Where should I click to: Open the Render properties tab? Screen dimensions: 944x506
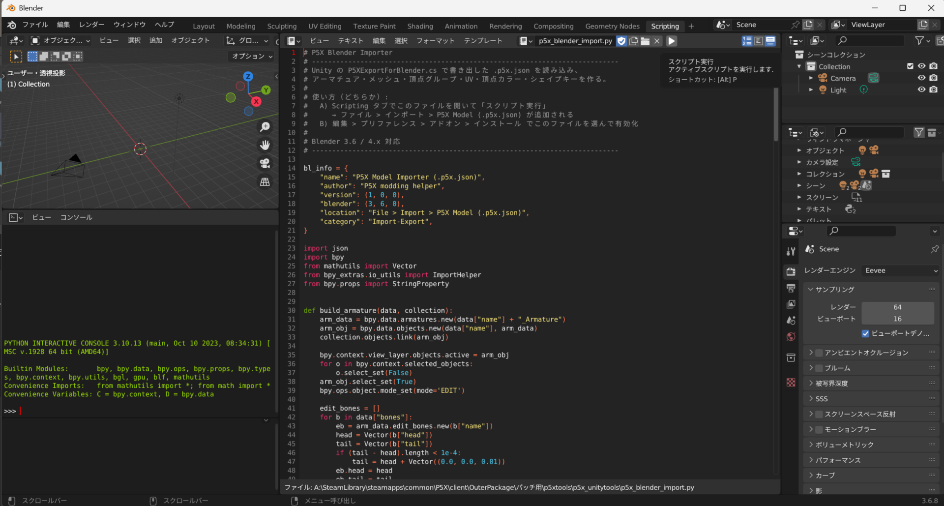click(791, 271)
